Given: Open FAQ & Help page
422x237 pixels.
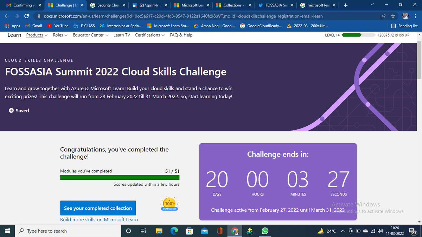Looking at the screenshot, I should point(181,35).
